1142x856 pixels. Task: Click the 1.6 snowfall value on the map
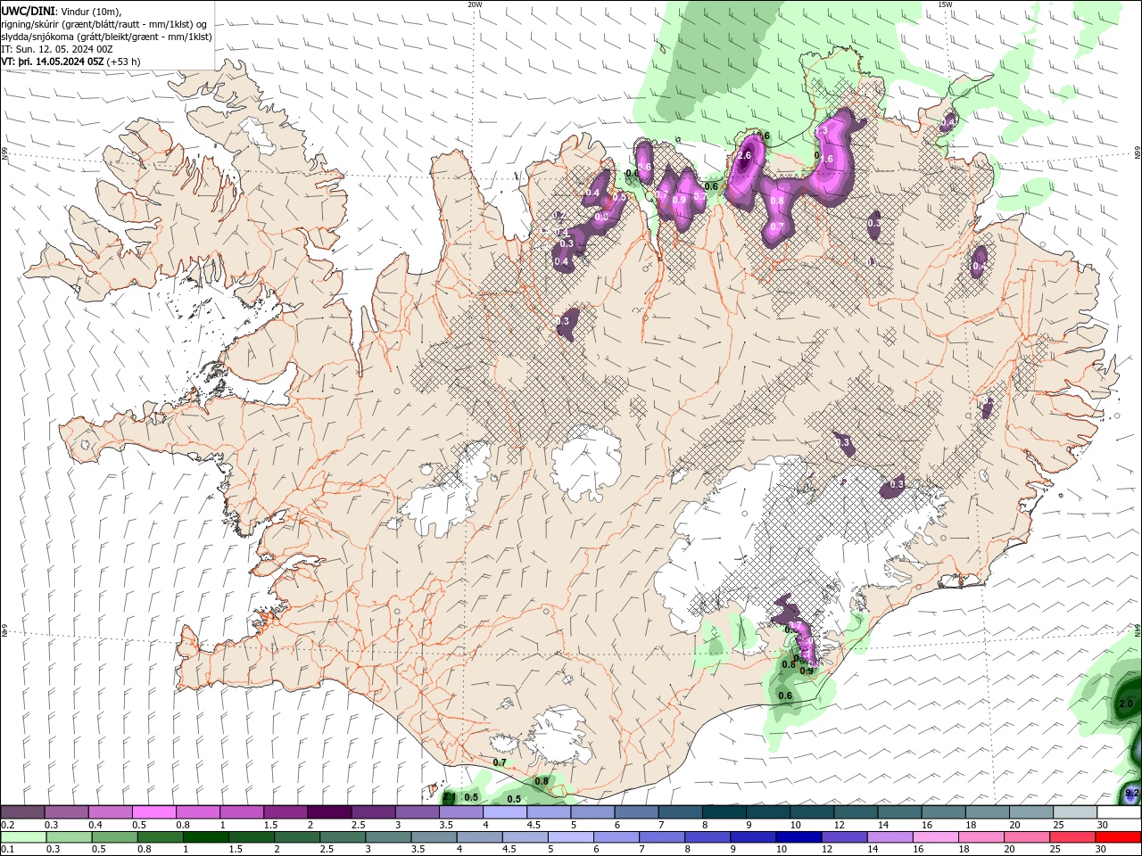(x=826, y=160)
